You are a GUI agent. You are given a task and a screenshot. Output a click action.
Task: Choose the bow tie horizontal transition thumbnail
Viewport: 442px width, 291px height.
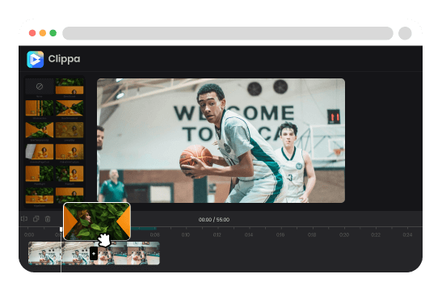click(x=39, y=129)
